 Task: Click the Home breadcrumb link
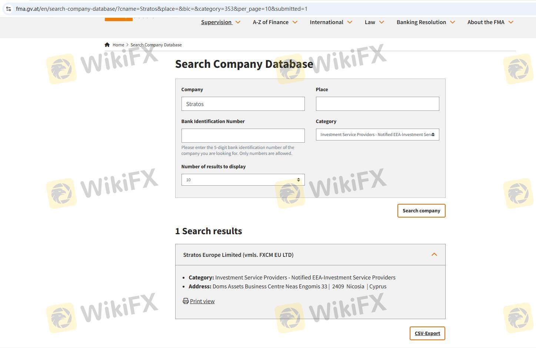(118, 45)
